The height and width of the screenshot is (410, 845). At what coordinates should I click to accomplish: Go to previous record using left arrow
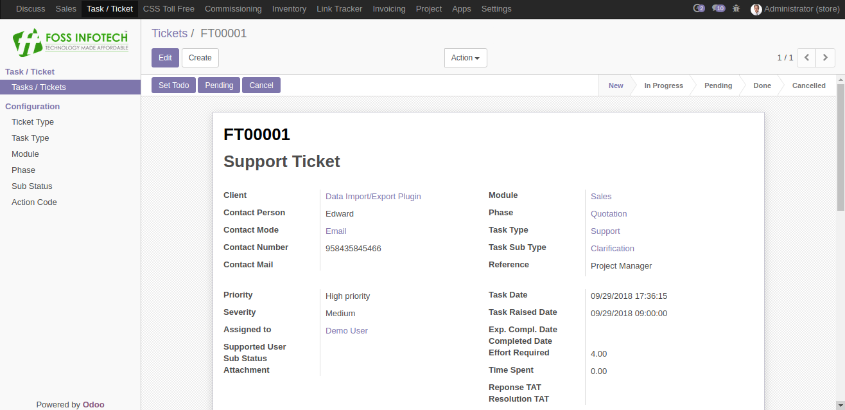click(806, 58)
